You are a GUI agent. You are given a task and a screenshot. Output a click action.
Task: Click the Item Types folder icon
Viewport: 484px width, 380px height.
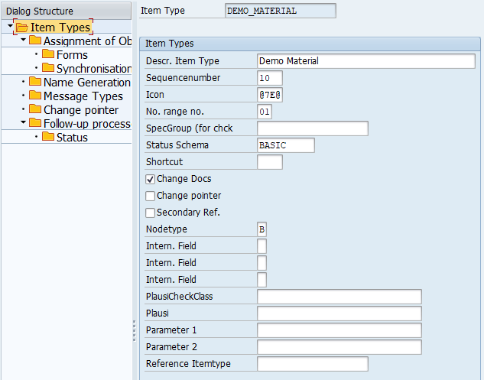pyautogui.click(x=21, y=28)
